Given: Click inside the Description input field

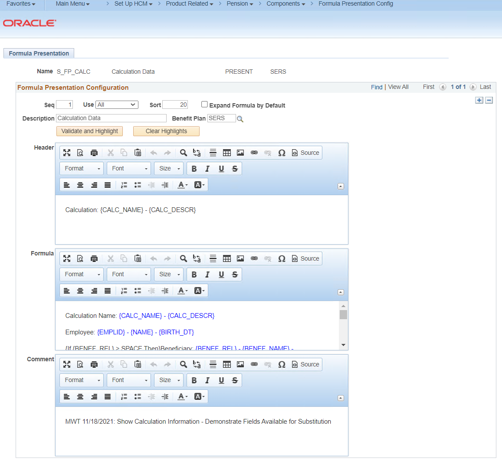Looking at the screenshot, I should click(x=111, y=118).
